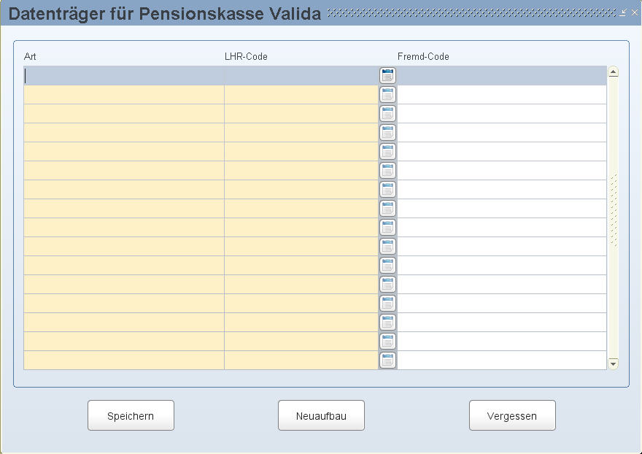Click the lookup list icon in seventh row
Viewport: 642px width, 454px height.
(387, 189)
